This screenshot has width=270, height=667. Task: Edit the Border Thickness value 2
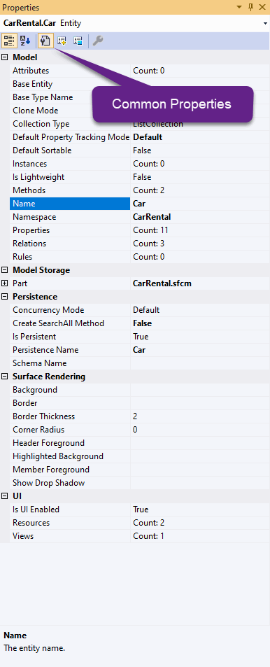point(200,416)
